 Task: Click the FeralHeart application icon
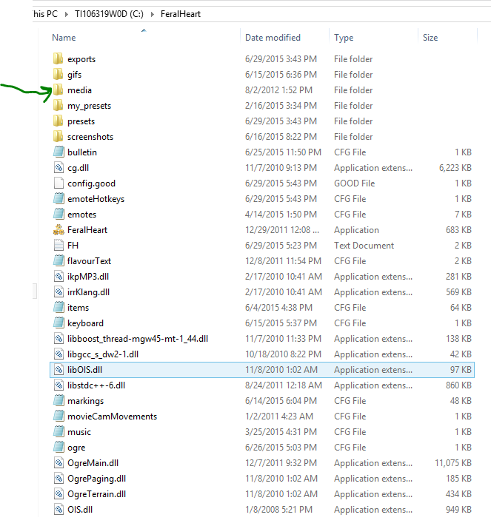[59, 230]
